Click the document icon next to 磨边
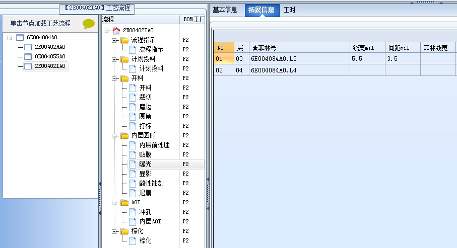Viewport: 457px width, 248px height. coord(133,107)
